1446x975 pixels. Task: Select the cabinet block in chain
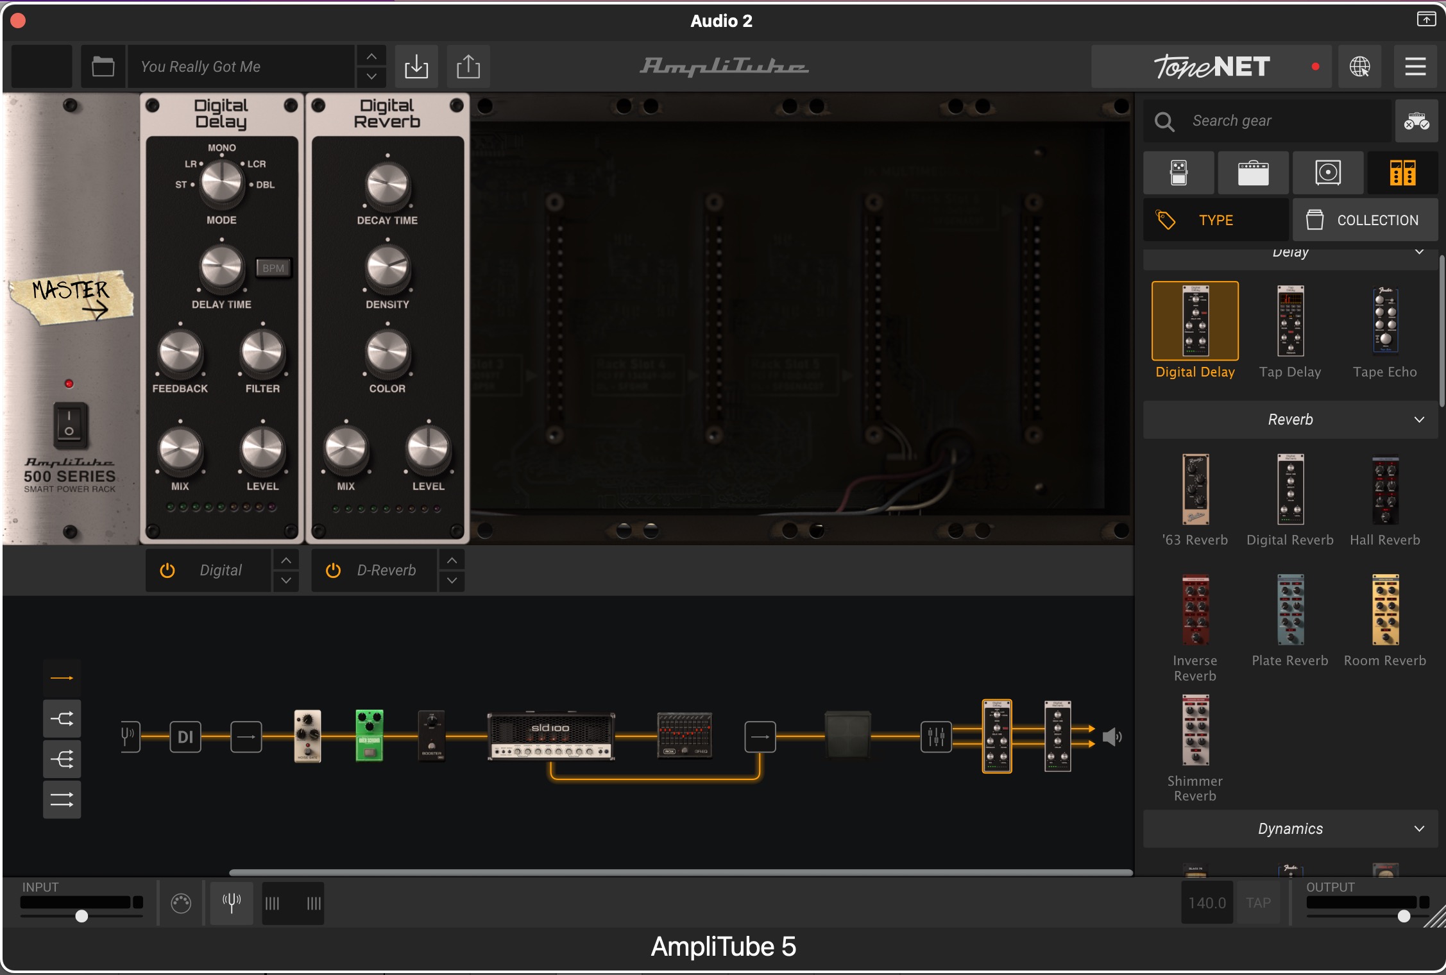[x=847, y=735]
